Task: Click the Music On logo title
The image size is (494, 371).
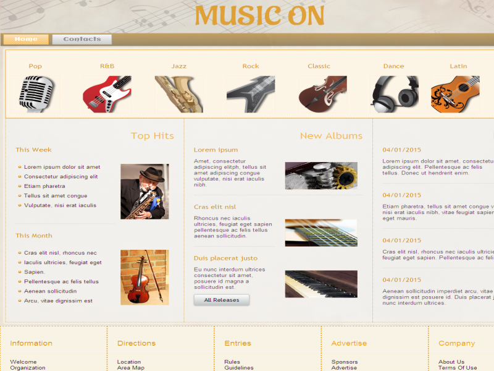Action: [259, 15]
